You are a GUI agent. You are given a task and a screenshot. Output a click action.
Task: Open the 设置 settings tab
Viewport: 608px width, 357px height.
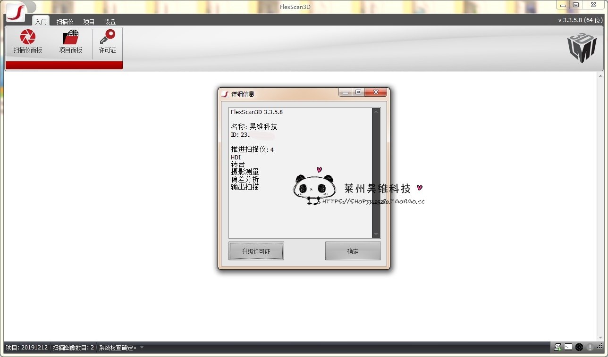(x=110, y=22)
